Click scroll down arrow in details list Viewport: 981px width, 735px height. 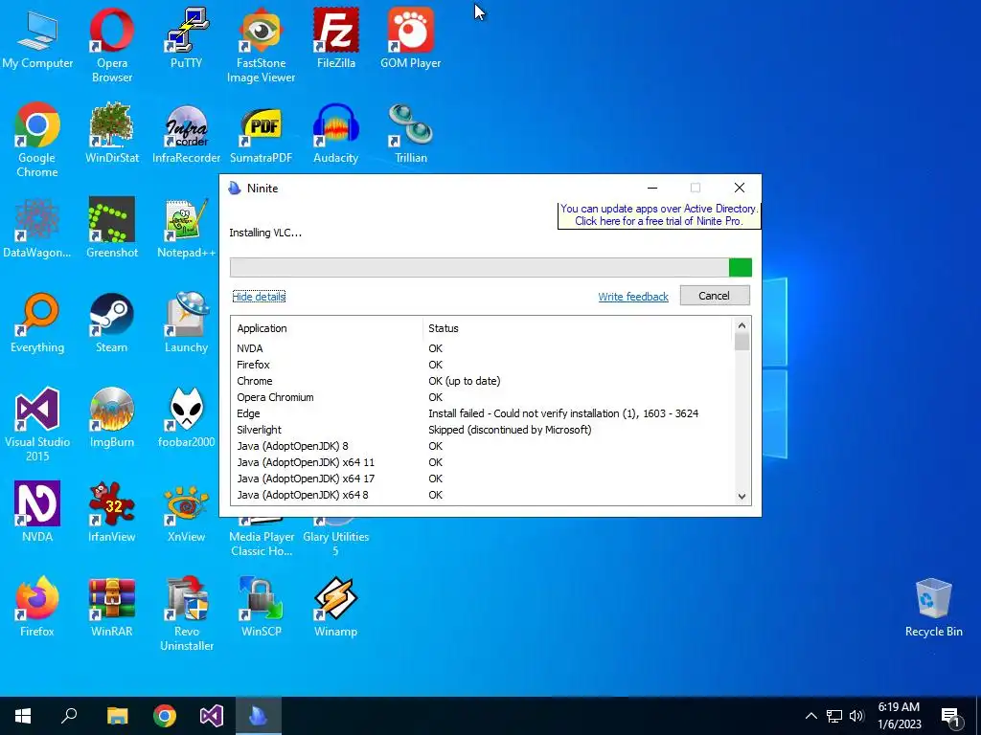741,497
